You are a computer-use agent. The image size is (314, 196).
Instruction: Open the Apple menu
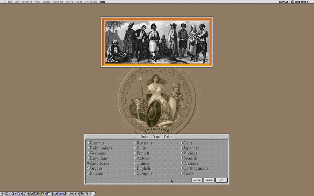4,2
